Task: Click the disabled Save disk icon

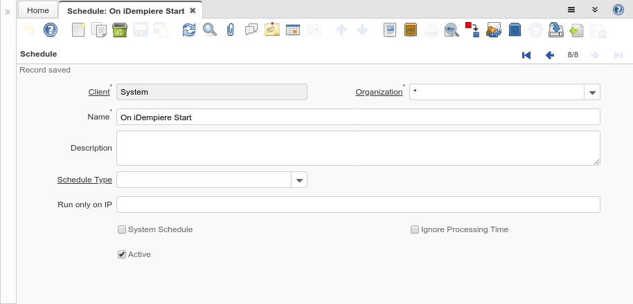Action: [x=141, y=30]
